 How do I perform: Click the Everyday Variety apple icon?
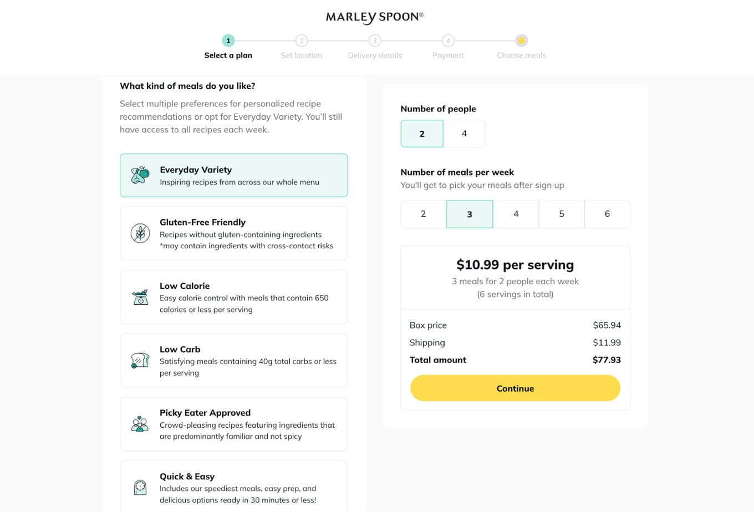[140, 175]
